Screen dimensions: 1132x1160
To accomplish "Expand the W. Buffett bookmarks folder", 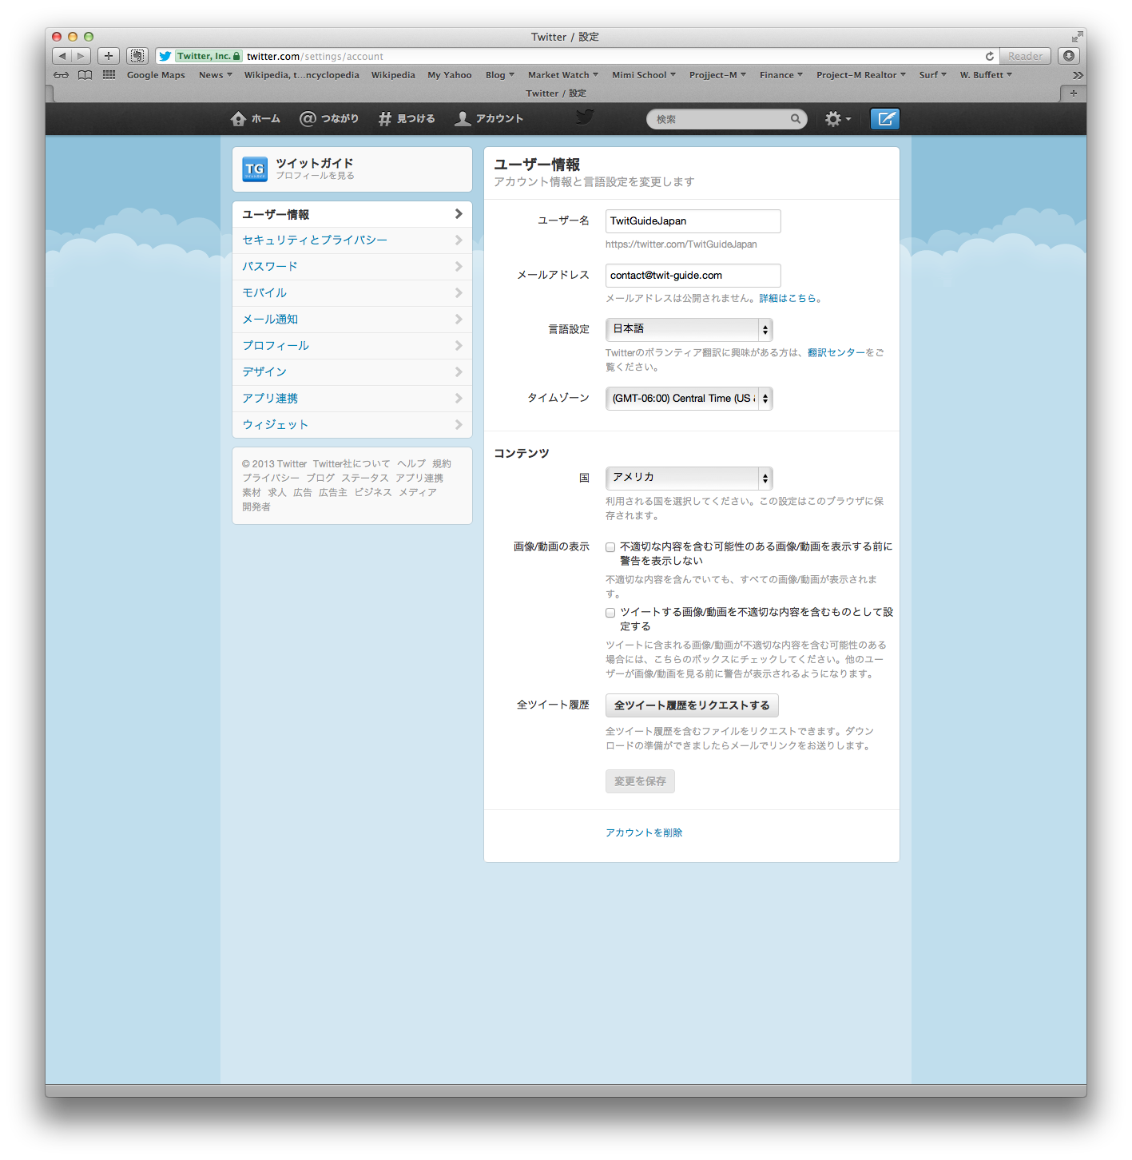I will (987, 75).
